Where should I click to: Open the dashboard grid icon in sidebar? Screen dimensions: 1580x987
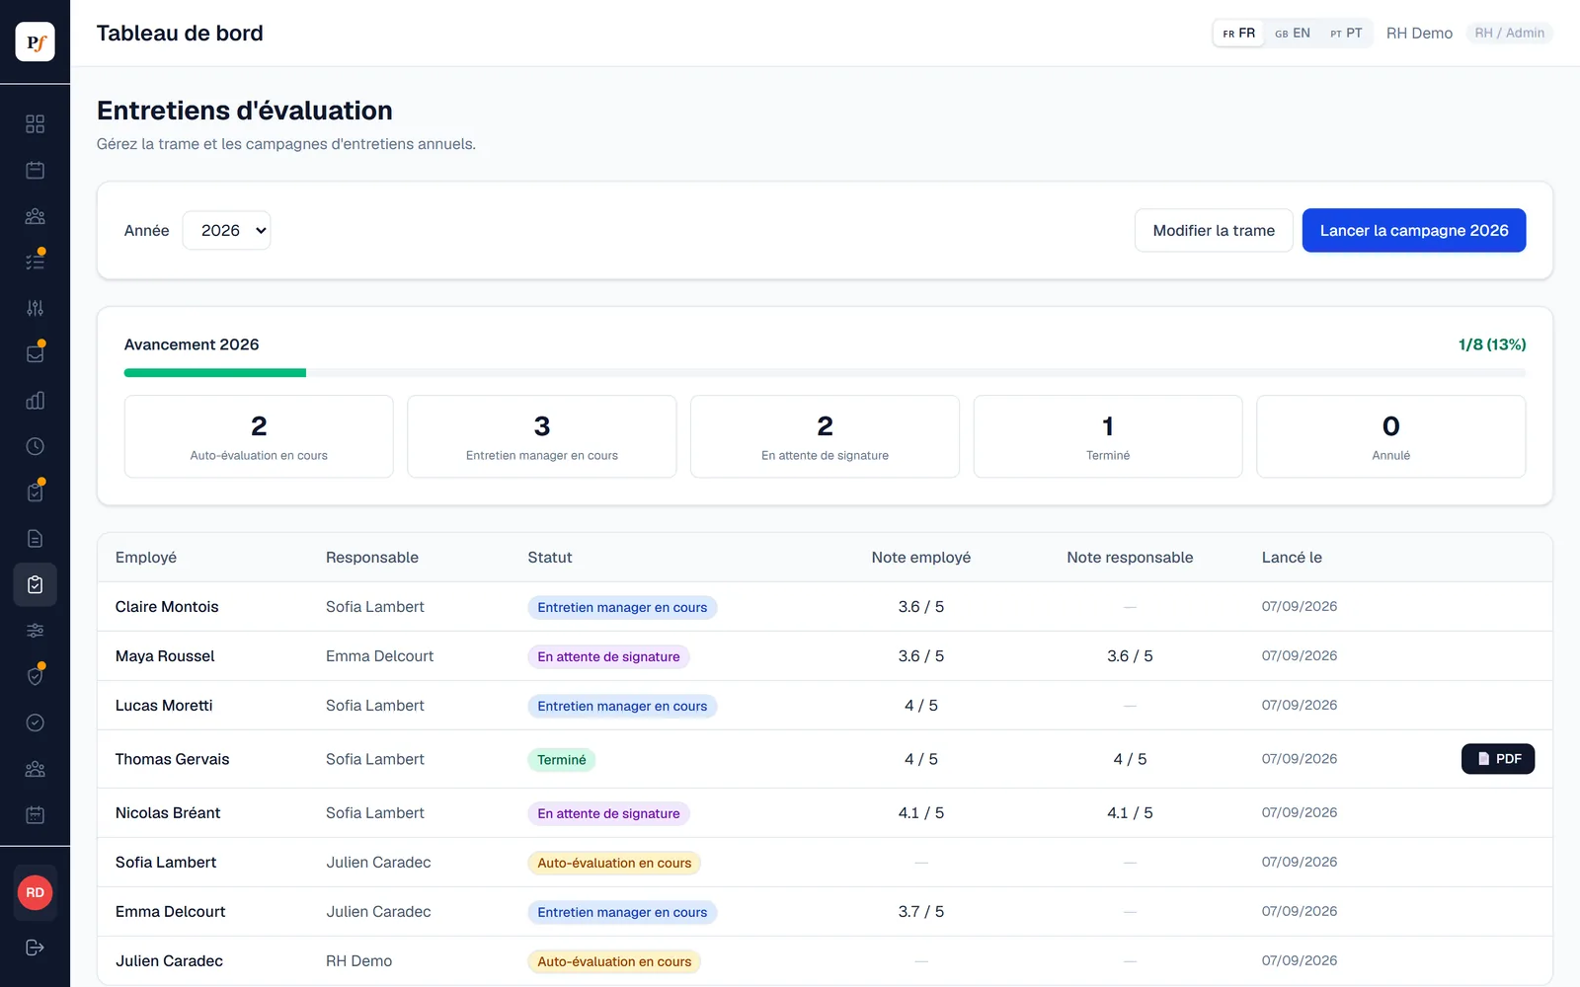coord(35,123)
